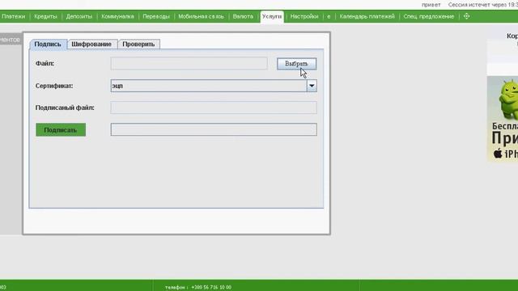Switch to the Шифрование tab

point(91,44)
